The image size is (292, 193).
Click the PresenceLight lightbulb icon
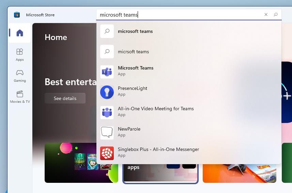[x=107, y=92]
